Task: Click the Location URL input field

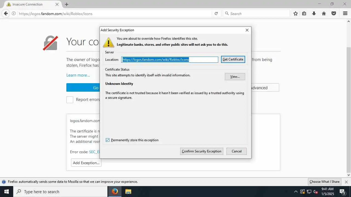Action: point(170,59)
